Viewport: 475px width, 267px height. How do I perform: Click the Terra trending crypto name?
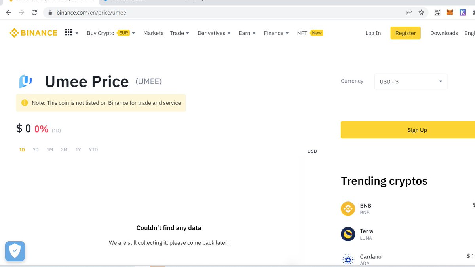click(x=367, y=231)
